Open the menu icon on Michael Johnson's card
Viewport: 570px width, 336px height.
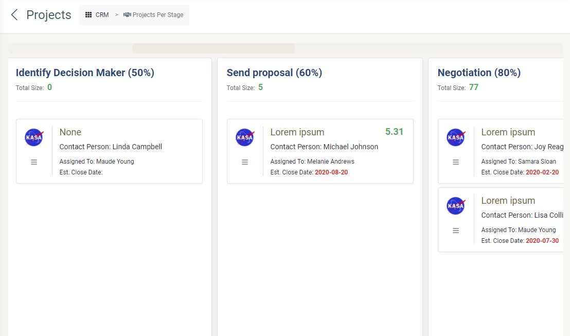click(245, 162)
